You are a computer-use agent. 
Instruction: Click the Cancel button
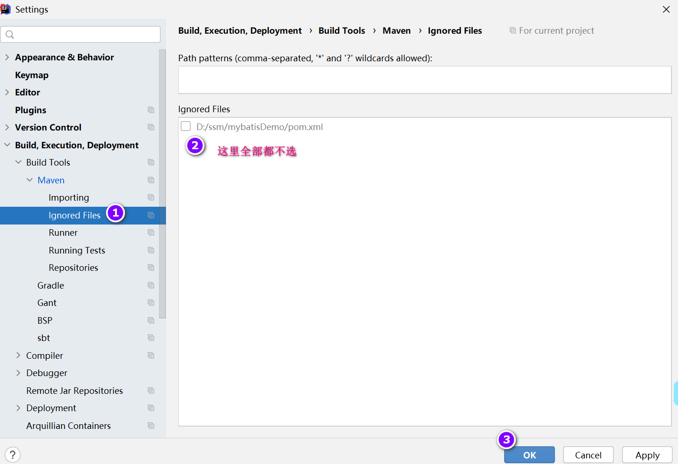[x=588, y=455]
